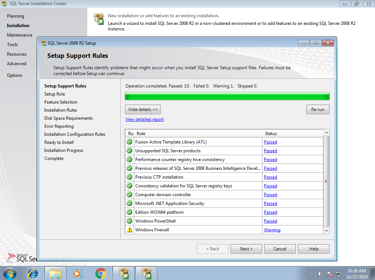The image size is (375, 280).
Task: Click the Windows Start orb
Action: click(10, 273)
